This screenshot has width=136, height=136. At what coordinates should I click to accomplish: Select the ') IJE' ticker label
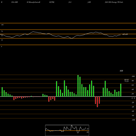pos(89,2)
